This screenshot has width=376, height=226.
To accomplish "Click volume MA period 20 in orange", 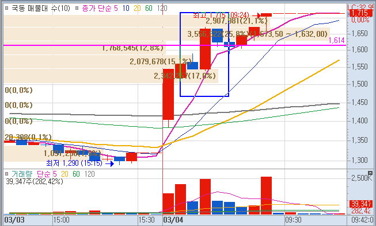I will pyautogui.click(x=64, y=174).
